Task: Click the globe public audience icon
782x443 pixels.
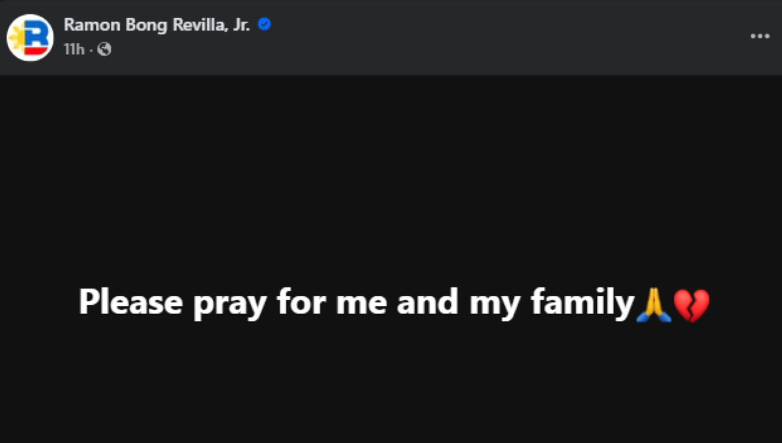Action: point(104,50)
